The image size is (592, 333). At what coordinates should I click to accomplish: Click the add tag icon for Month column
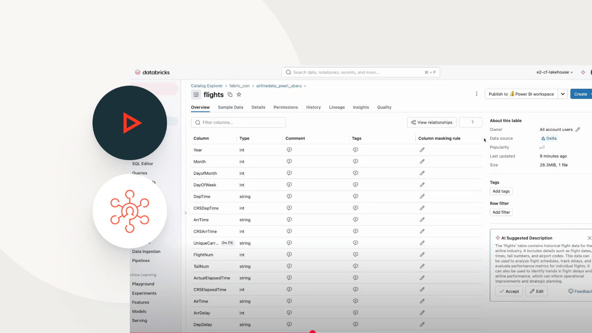(x=356, y=161)
